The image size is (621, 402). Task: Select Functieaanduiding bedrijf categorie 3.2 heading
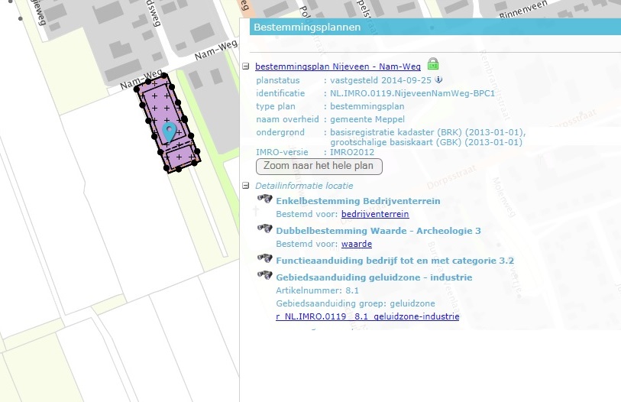pos(394,261)
